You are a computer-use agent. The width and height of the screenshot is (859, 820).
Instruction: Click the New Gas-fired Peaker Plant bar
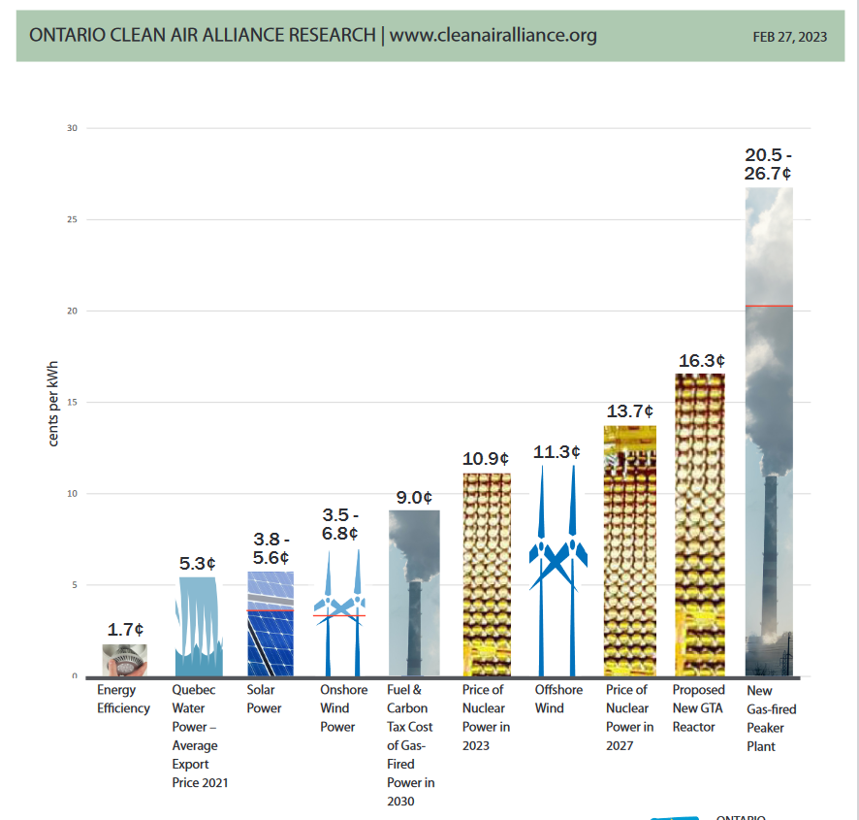tap(769, 432)
